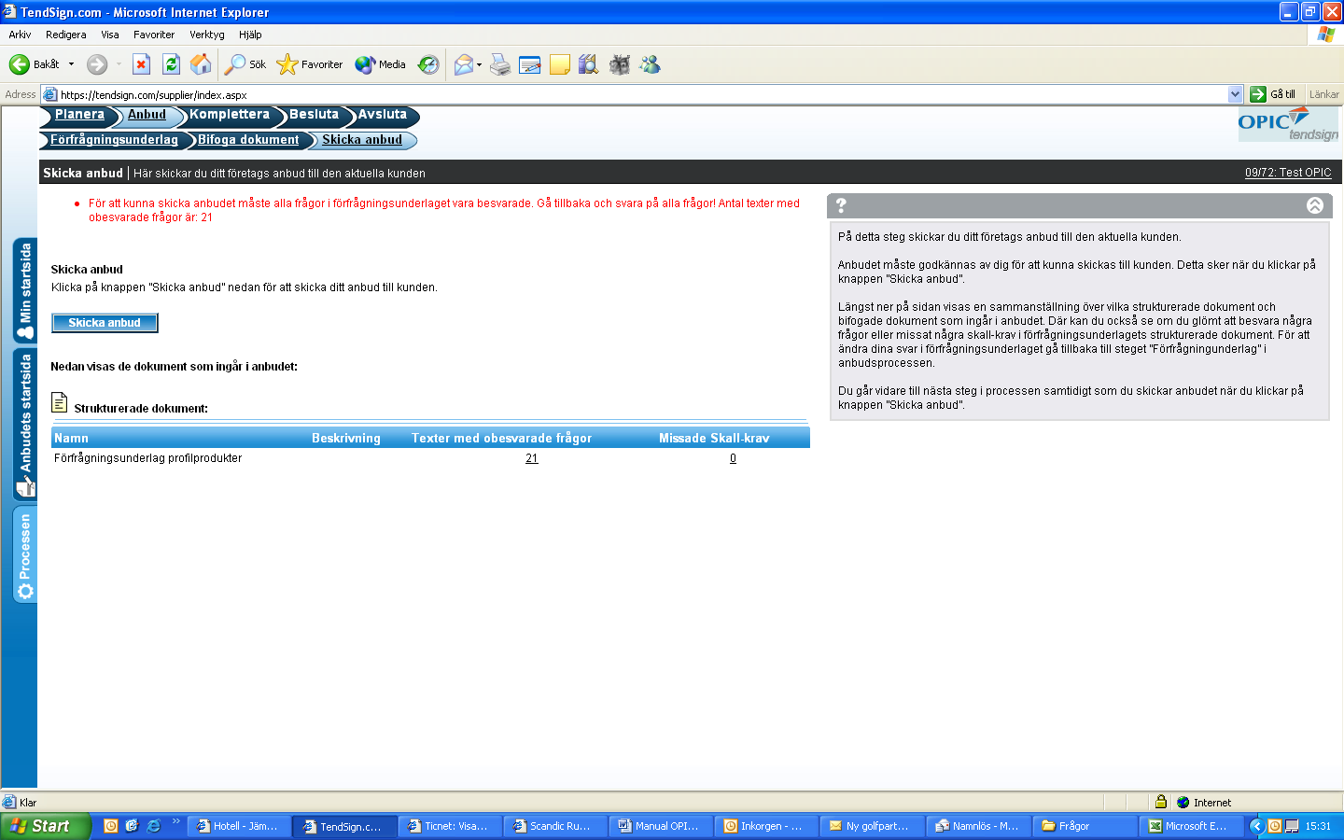Click the OPIC tendsign logo
This screenshot has height=840, width=1344.
pos(1288,124)
